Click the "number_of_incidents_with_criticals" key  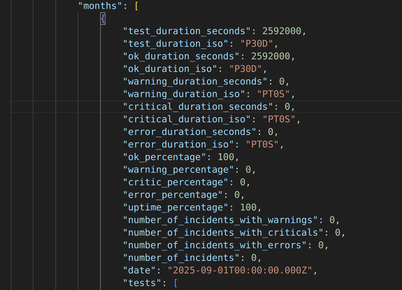(223, 233)
